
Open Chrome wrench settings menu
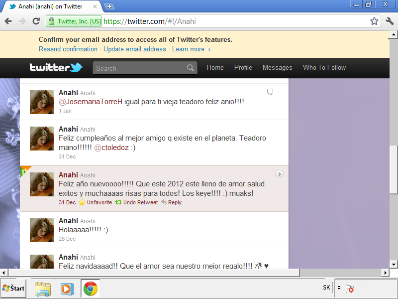390,21
